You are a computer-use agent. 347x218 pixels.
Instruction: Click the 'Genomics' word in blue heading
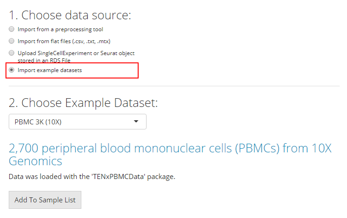[x=35, y=161]
